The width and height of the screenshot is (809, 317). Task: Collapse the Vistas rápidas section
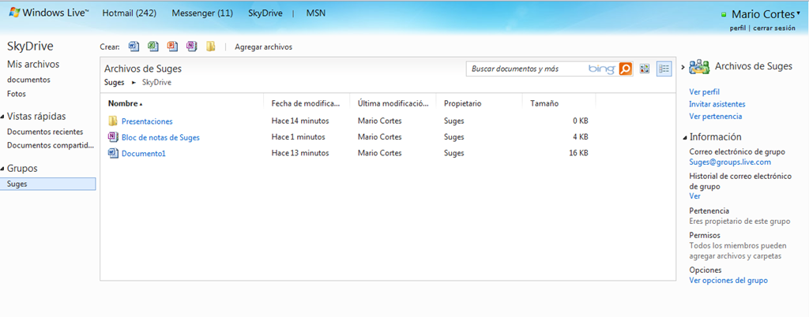coord(2,117)
